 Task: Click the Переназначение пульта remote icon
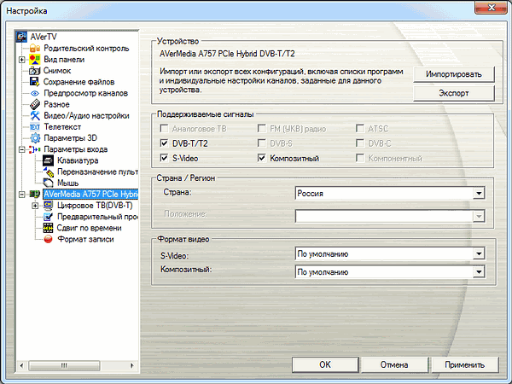pyautogui.click(x=49, y=172)
